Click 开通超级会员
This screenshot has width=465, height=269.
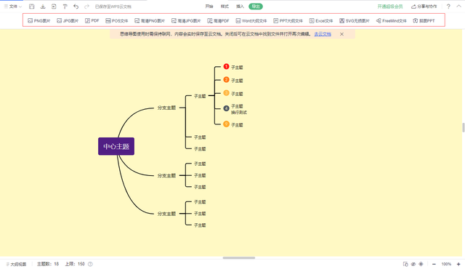(390, 7)
